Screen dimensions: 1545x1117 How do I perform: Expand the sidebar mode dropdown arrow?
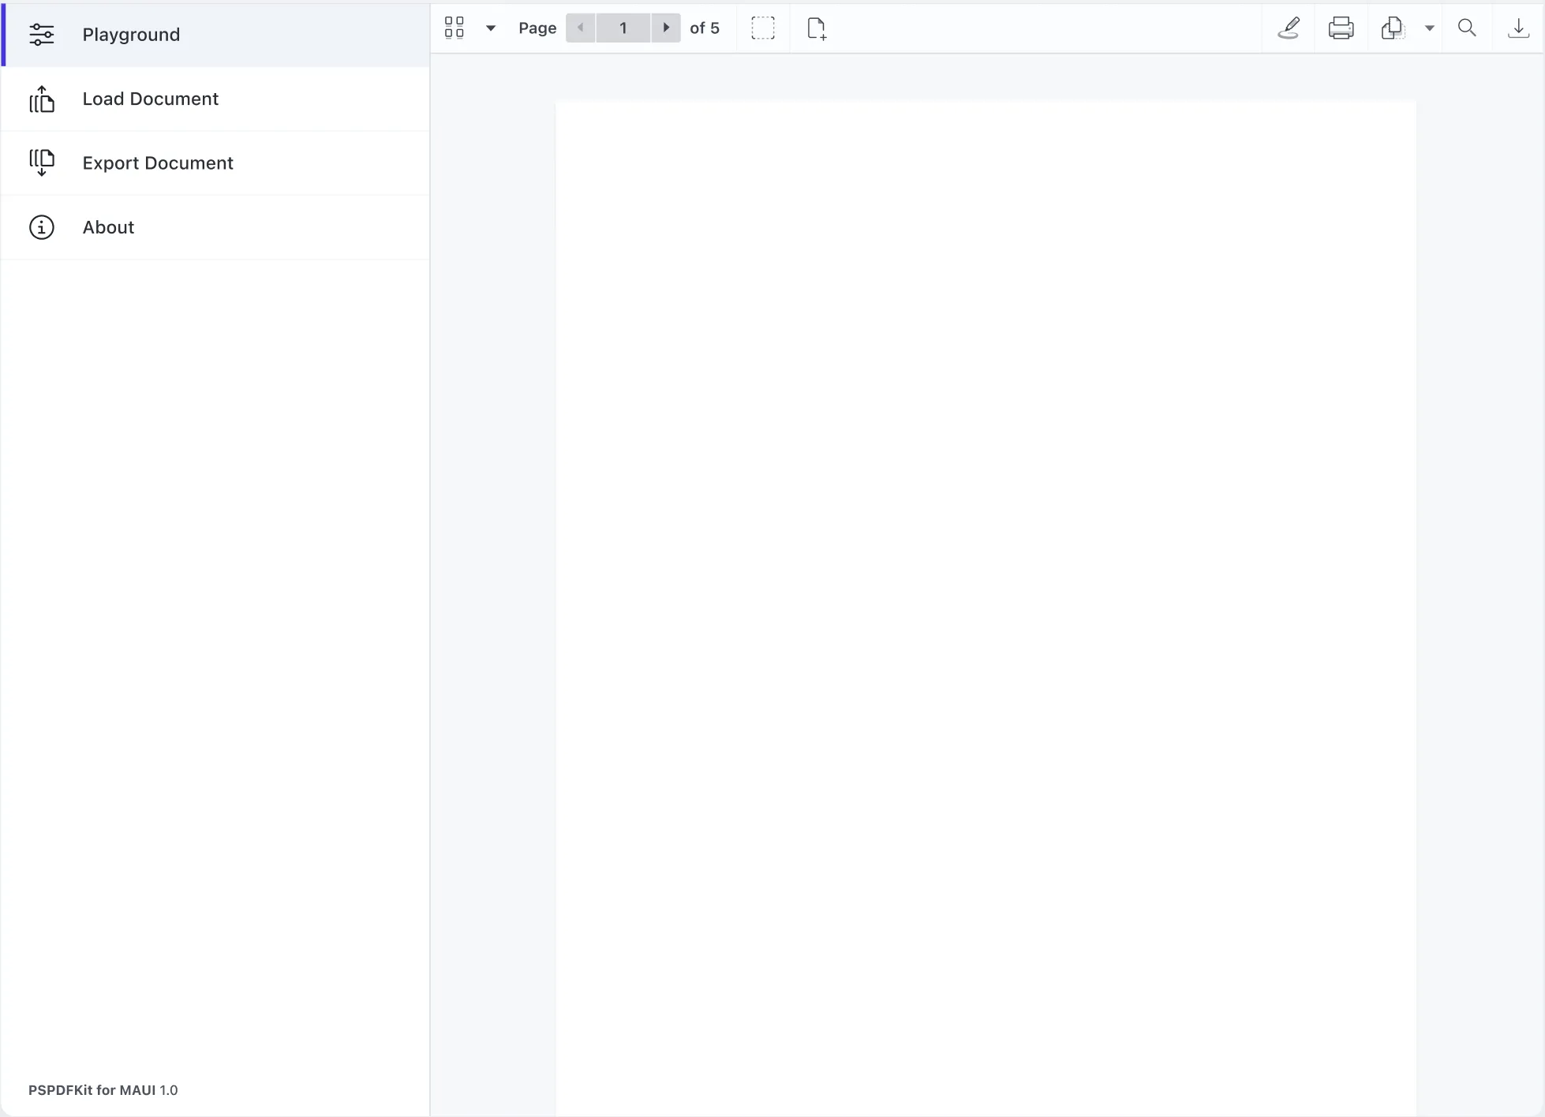(491, 28)
